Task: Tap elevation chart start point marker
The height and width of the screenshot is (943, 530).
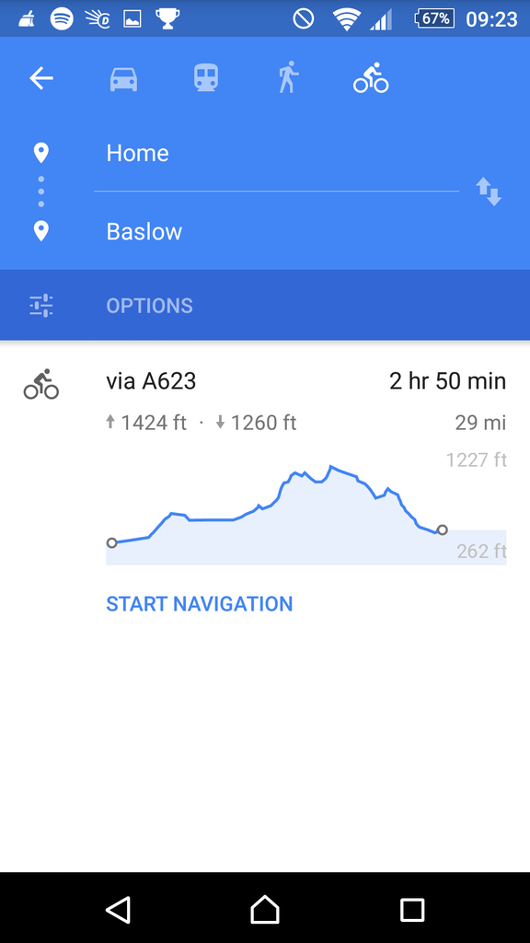Action: point(111,543)
